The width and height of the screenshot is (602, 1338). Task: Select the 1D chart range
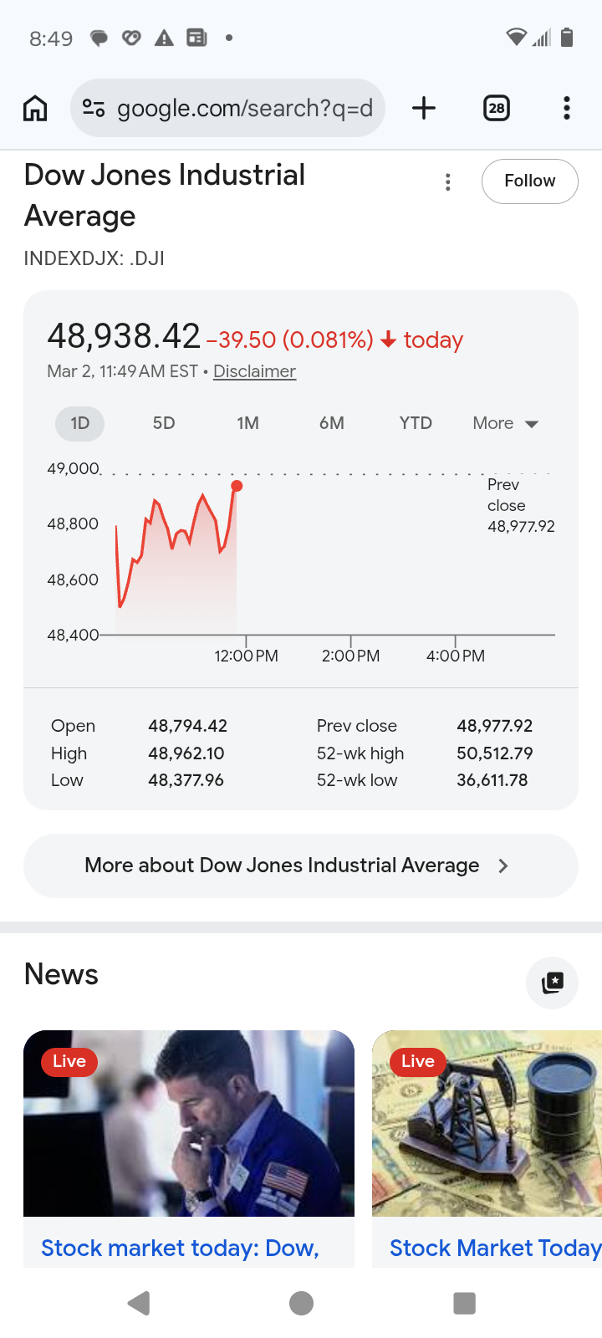pyautogui.click(x=80, y=423)
